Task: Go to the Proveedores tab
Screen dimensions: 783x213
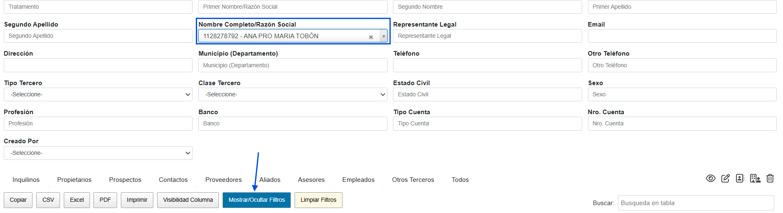Action: pos(223,180)
